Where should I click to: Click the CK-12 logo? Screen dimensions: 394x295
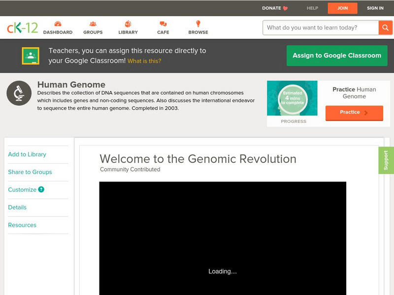pos(22,28)
